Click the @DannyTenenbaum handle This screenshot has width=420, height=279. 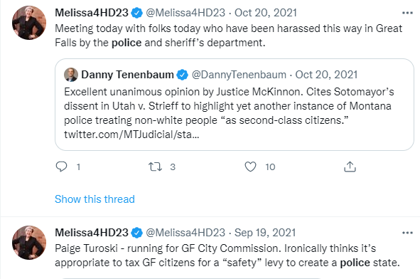[x=239, y=75]
